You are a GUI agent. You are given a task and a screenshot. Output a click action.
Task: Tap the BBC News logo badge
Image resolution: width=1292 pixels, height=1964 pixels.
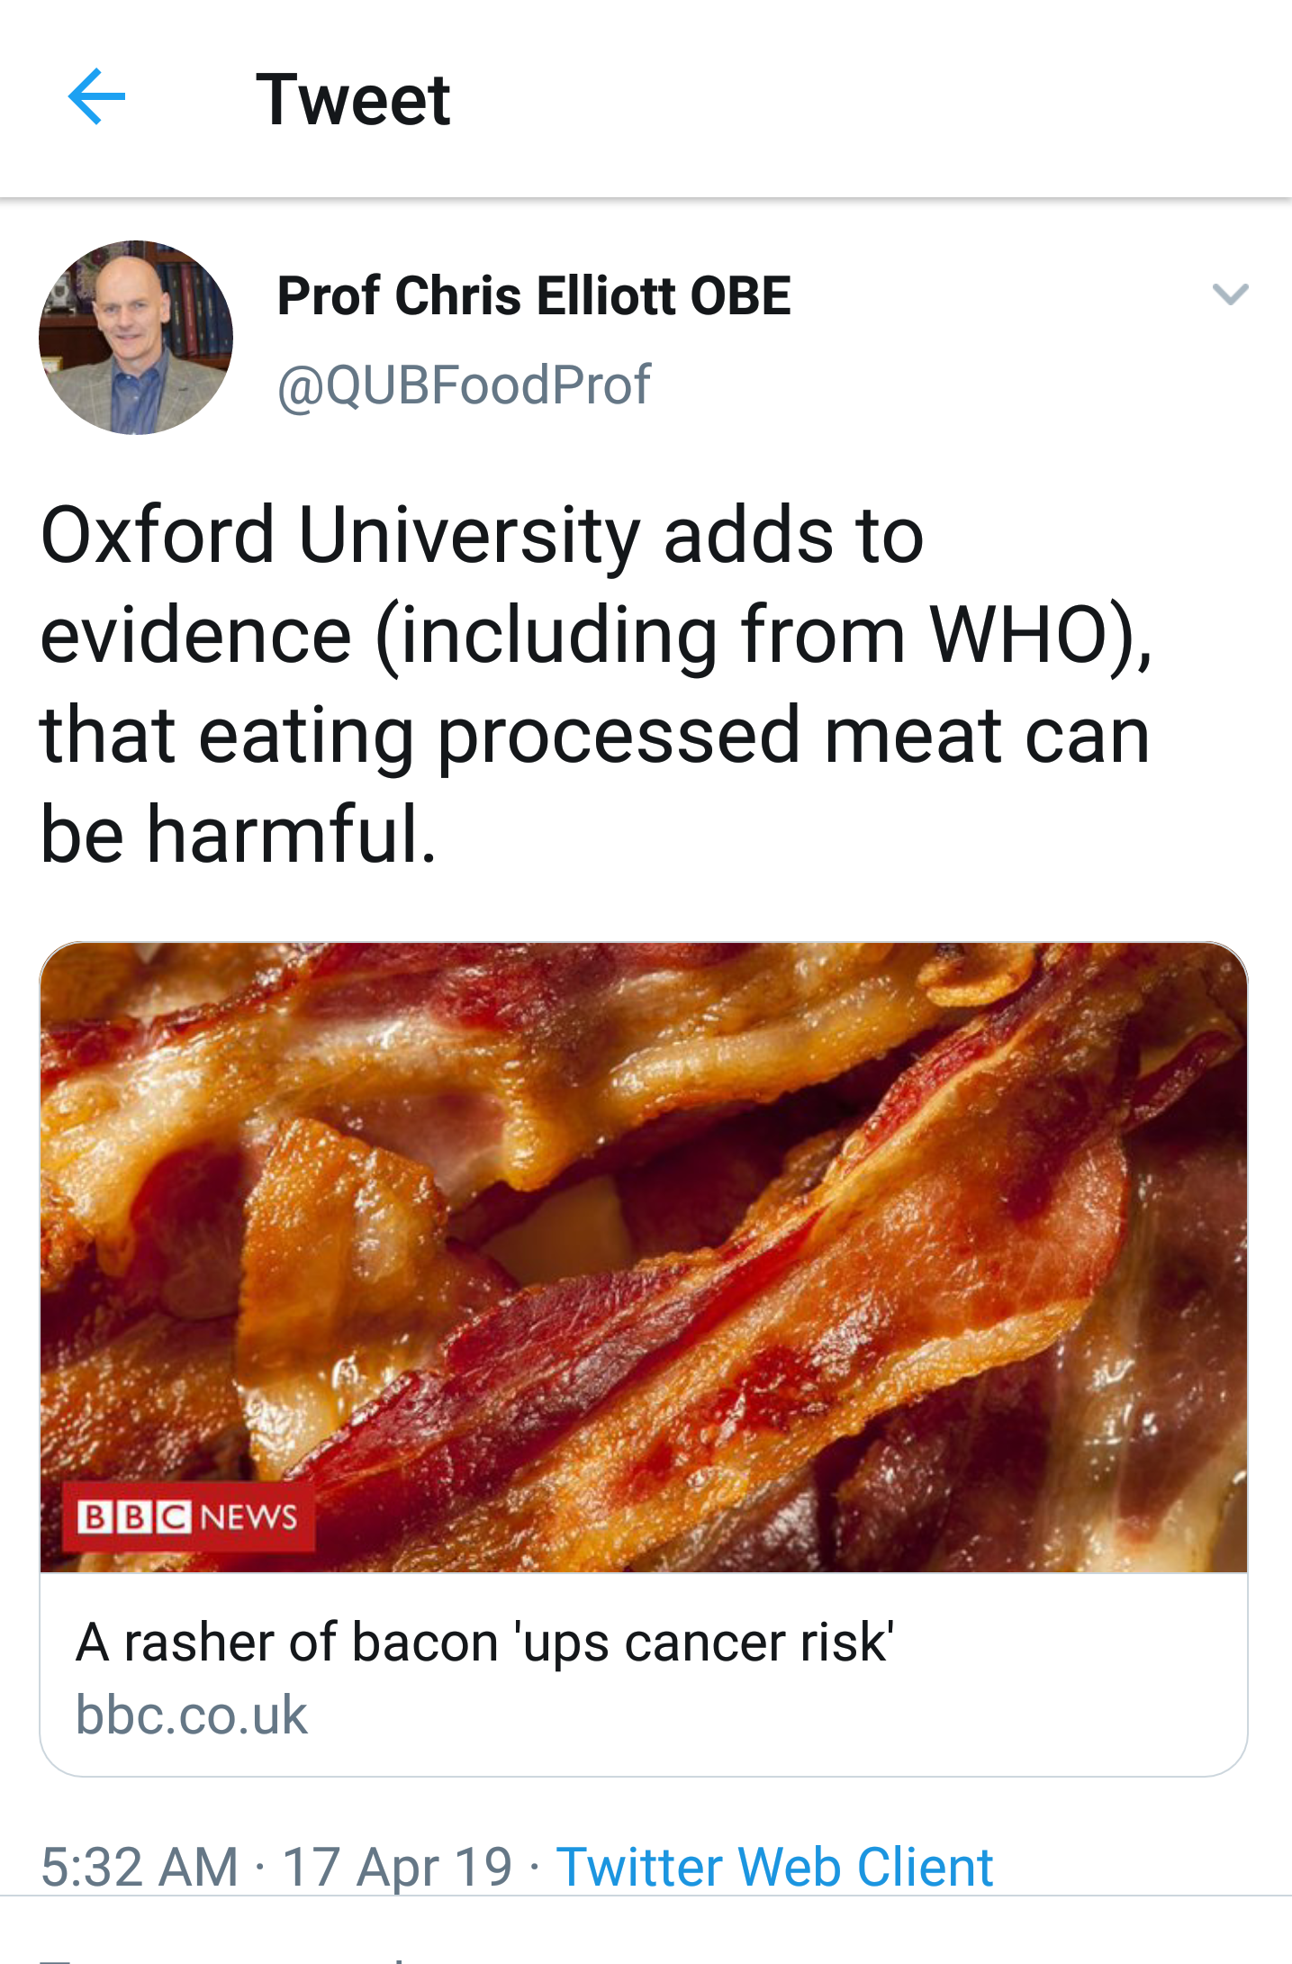[188, 1517]
